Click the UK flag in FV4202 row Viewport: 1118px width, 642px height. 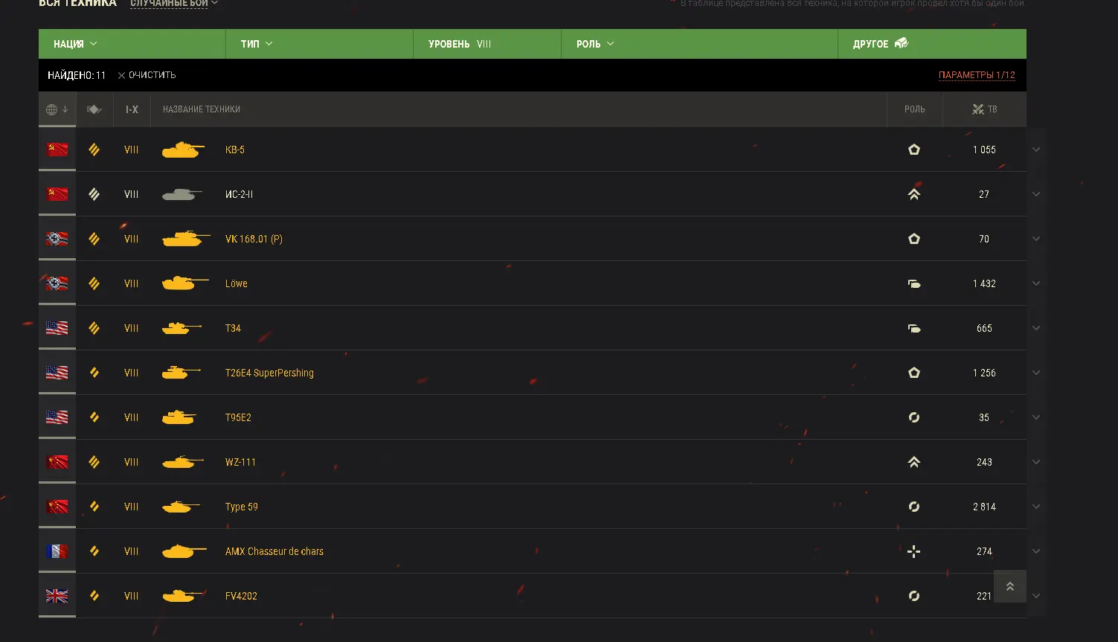coord(57,596)
